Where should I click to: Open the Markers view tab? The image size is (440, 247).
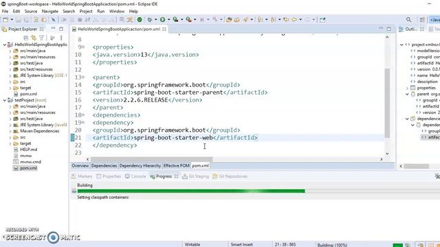(x=82, y=176)
